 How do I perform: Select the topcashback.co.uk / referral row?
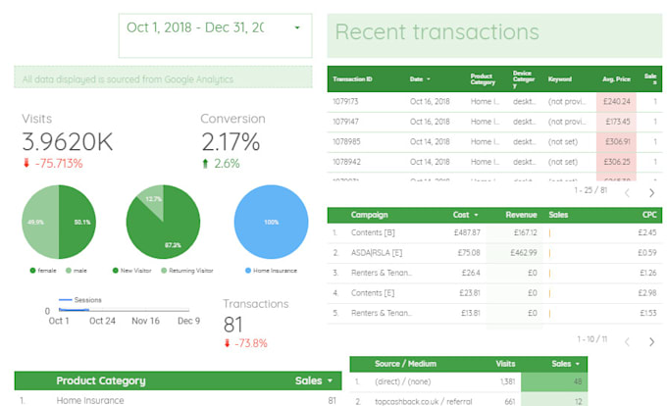[469, 400]
